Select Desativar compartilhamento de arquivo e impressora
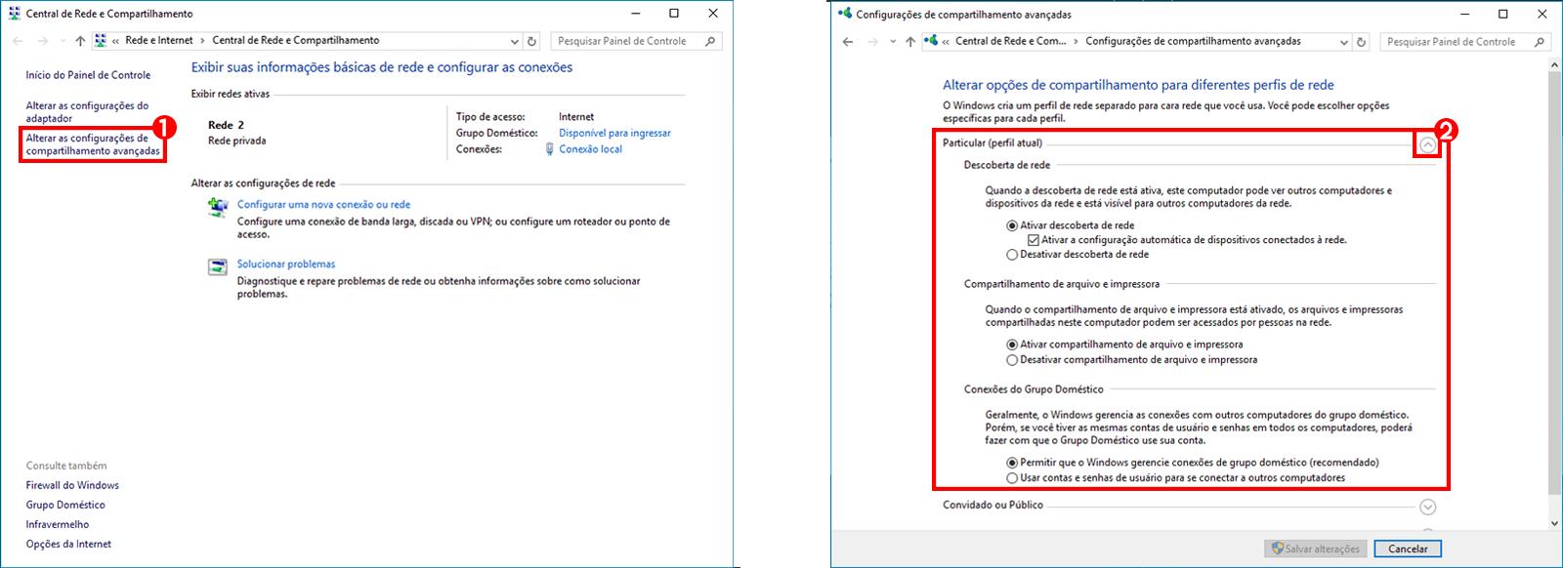This screenshot has width=1563, height=568. click(1012, 360)
